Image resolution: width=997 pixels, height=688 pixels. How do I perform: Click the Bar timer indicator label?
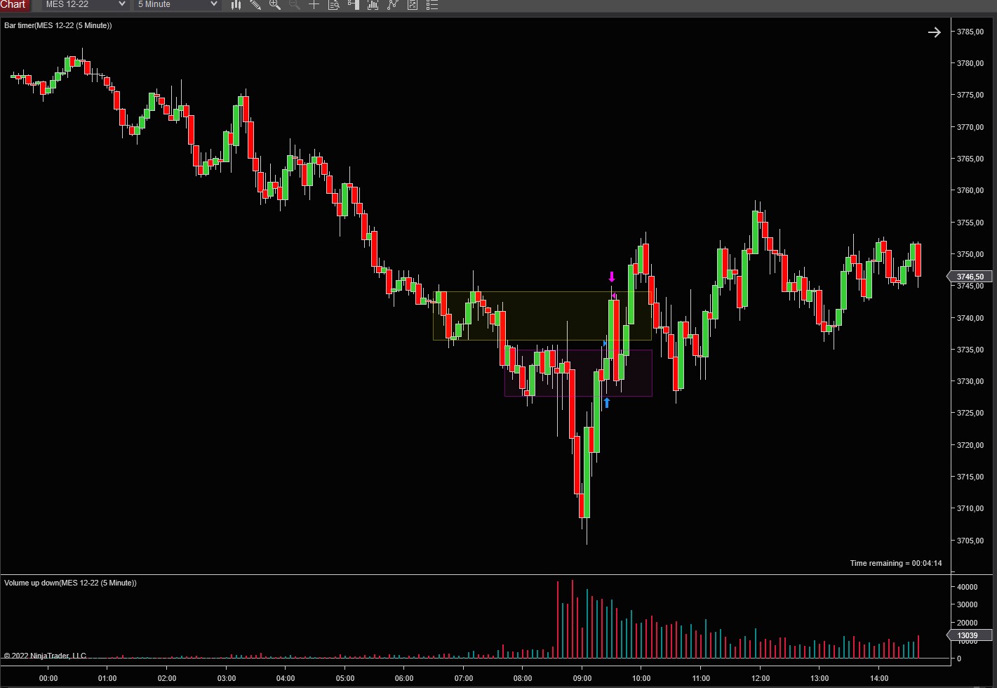coord(58,25)
